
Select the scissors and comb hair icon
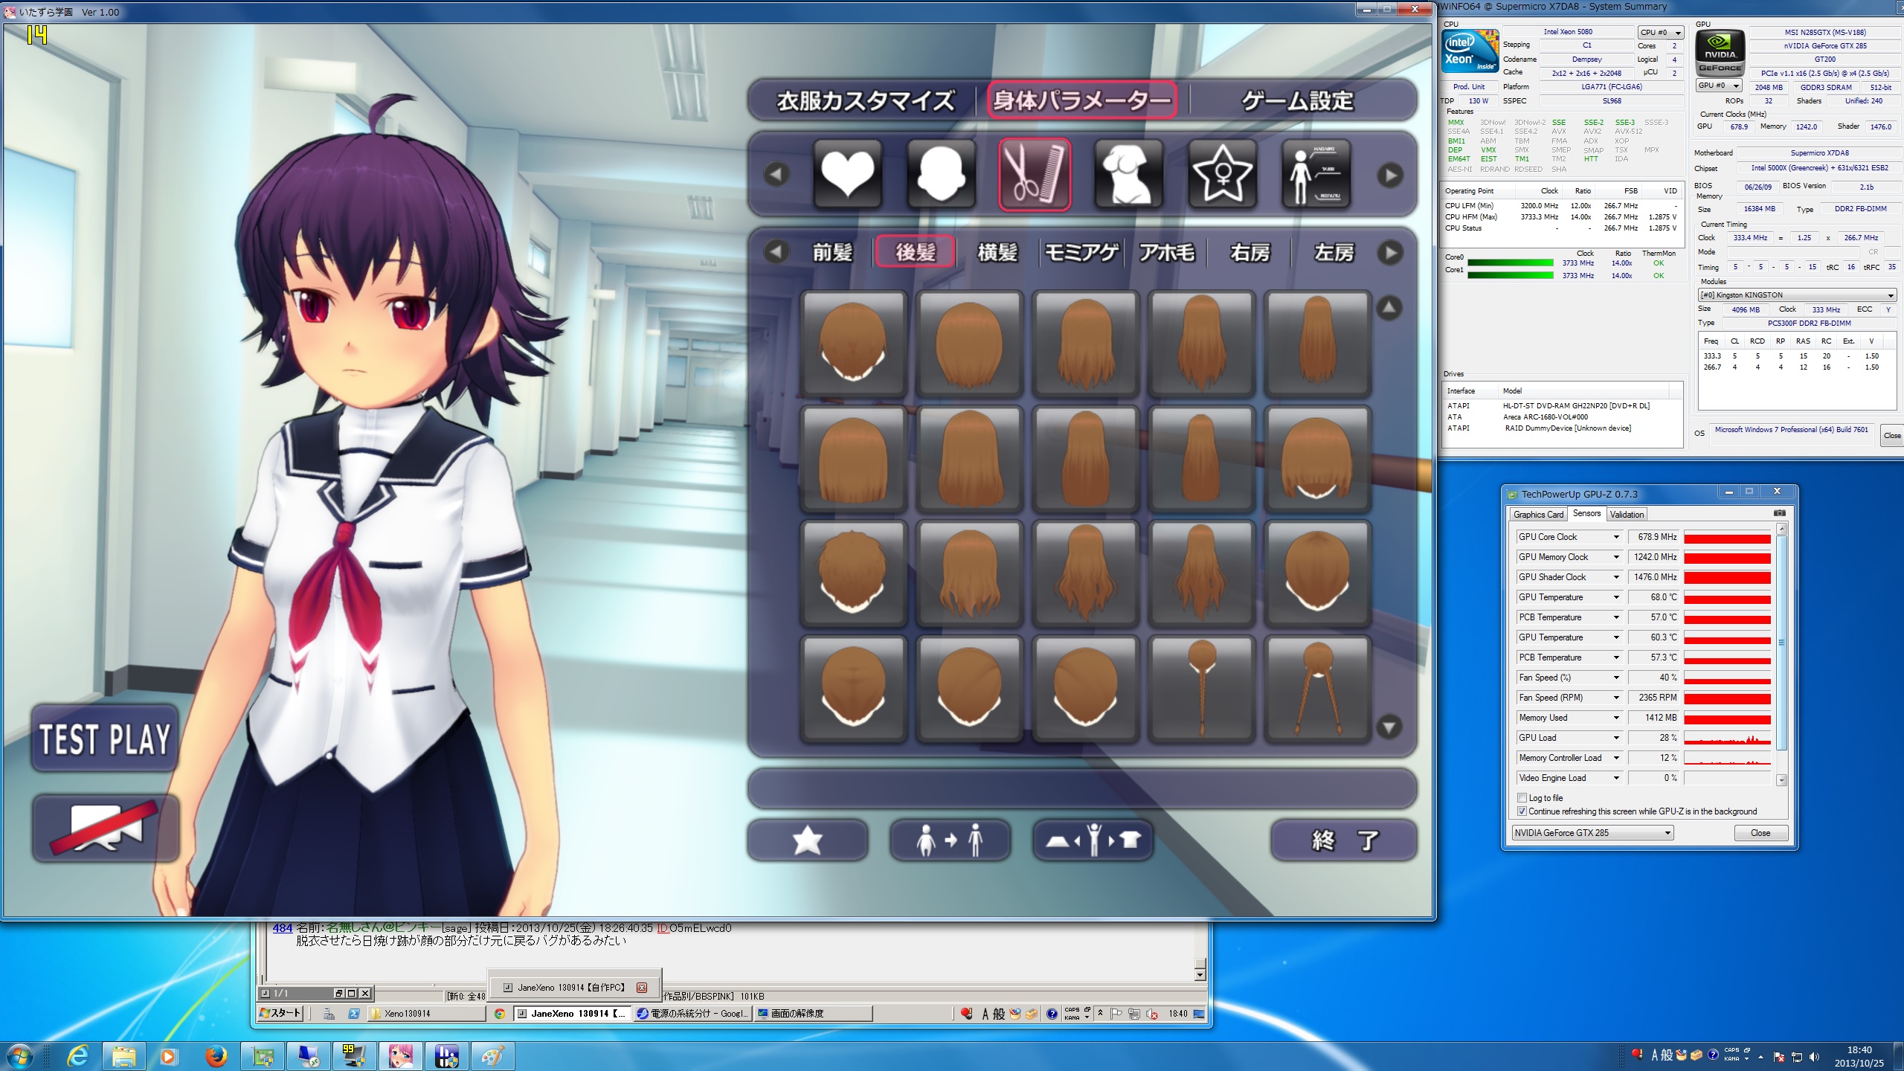click(x=1035, y=175)
